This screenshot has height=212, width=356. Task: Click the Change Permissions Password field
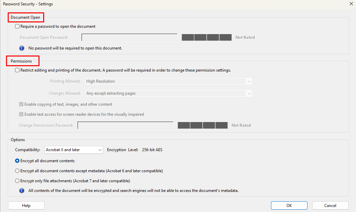click(125, 125)
